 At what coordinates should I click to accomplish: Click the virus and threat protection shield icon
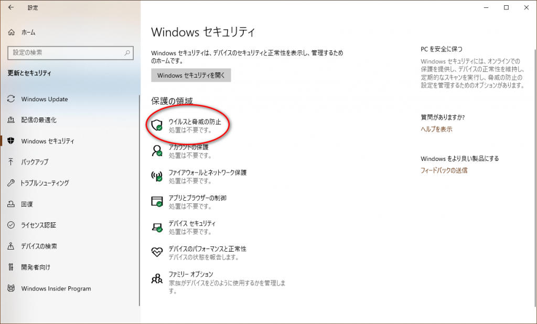pyautogui.click(x=157, y=125)
